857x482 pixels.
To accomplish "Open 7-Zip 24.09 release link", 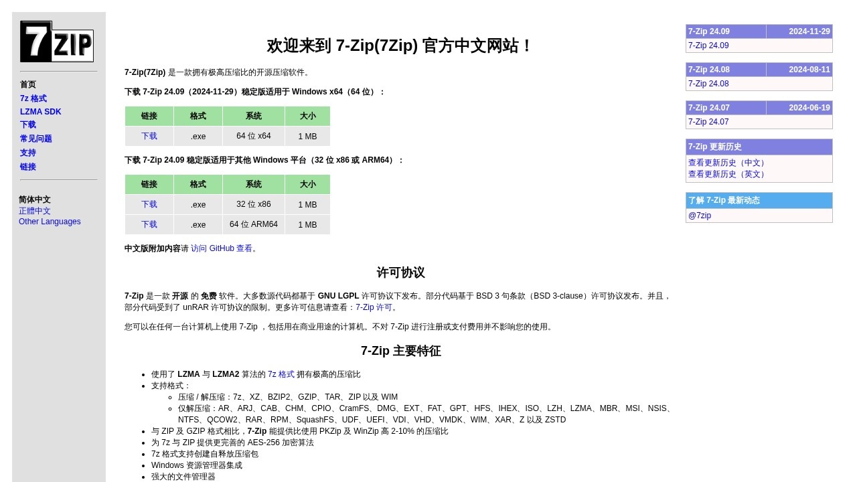I will [708, 46].
